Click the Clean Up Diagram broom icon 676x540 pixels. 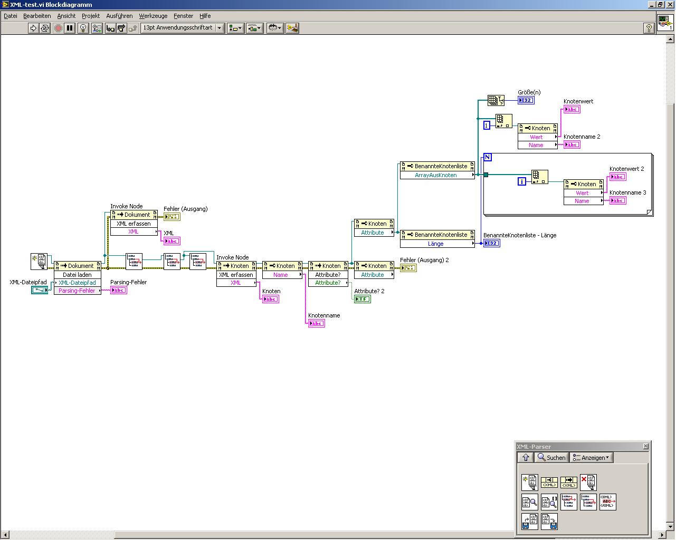tap(292, 28)
